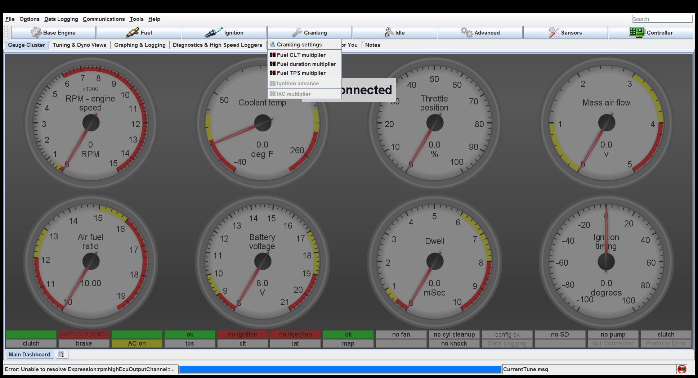Click the Advanced gears icon
The image size is (698, 378).
point(467,32)
